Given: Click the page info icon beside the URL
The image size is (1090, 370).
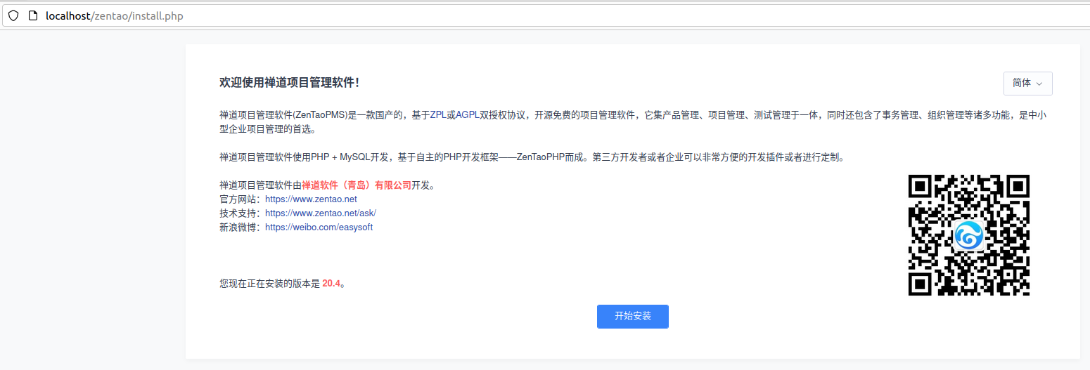Looking at the screenshot, I should (32, 15).
